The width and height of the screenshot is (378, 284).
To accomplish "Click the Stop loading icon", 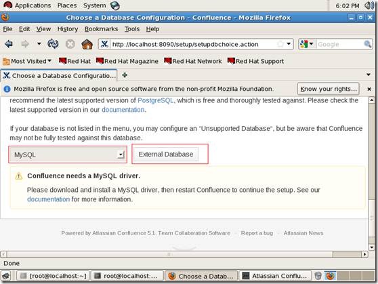I will tap(70, 44).
